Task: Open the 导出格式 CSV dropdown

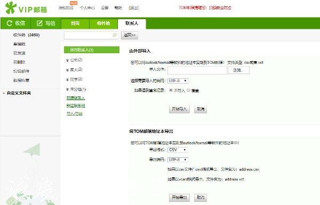Action: [178, 150]
